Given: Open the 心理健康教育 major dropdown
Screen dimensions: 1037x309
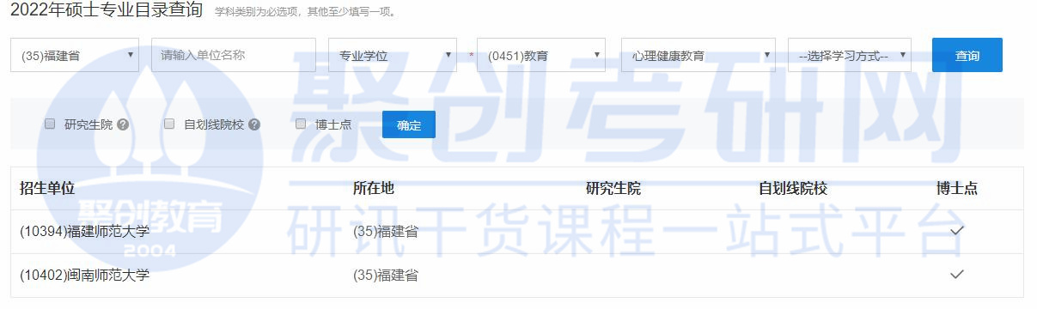Looking at the screenshot, I should point(698,55).
